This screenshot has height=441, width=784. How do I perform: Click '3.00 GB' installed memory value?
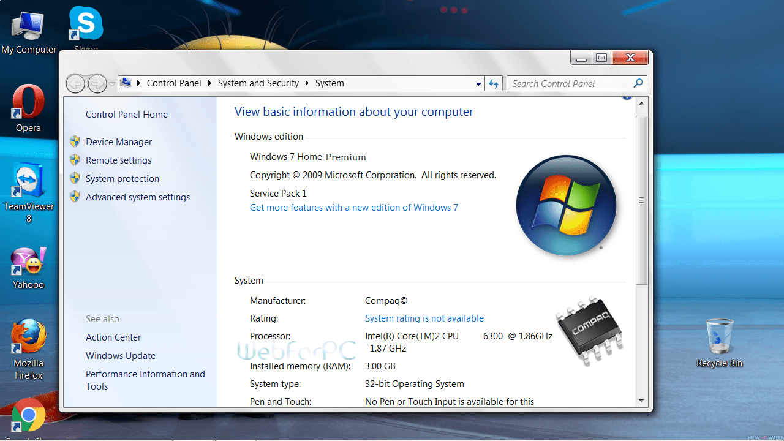[x=380, y=366]
